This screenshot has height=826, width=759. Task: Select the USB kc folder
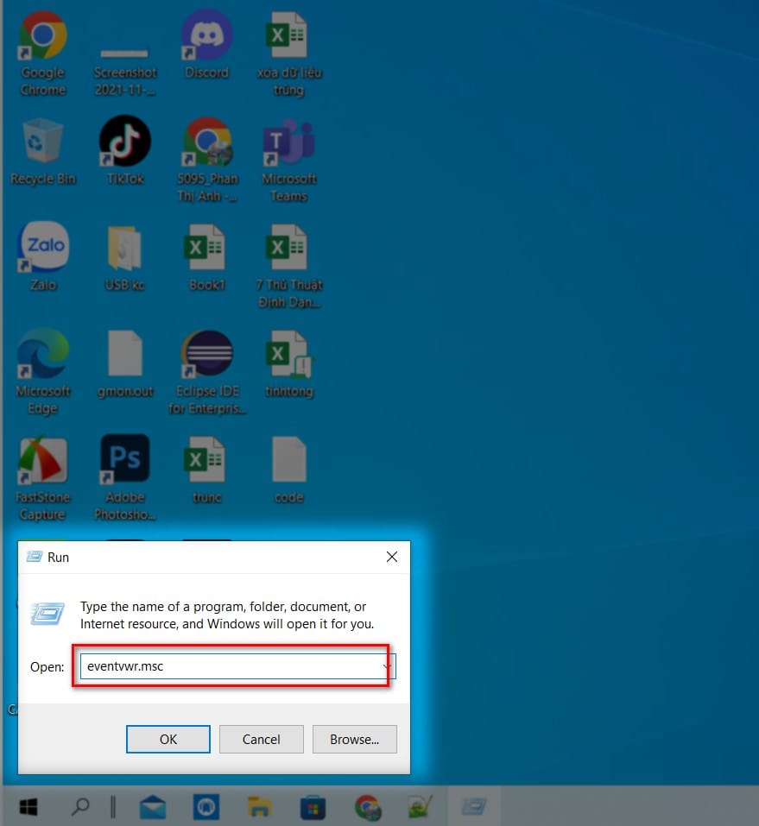125,257
